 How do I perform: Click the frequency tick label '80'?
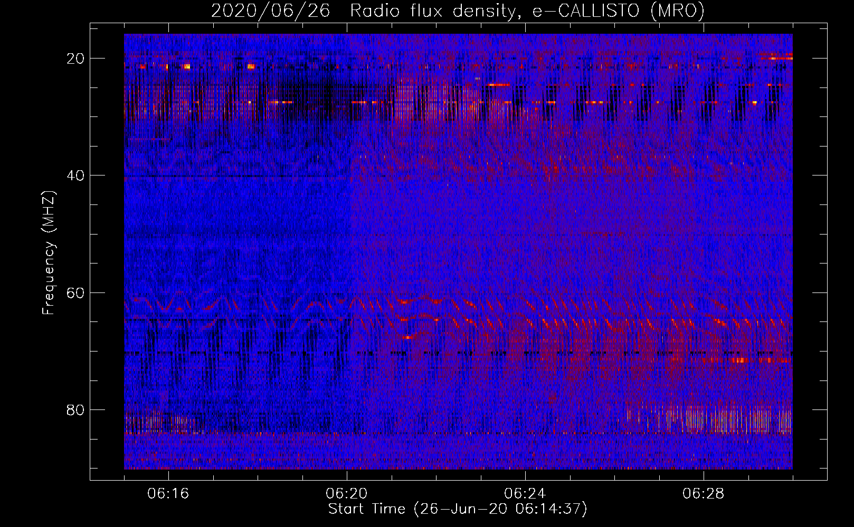76,409
